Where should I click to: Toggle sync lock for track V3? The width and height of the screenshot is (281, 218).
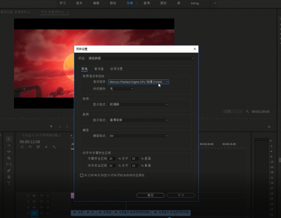click(42, 202)
